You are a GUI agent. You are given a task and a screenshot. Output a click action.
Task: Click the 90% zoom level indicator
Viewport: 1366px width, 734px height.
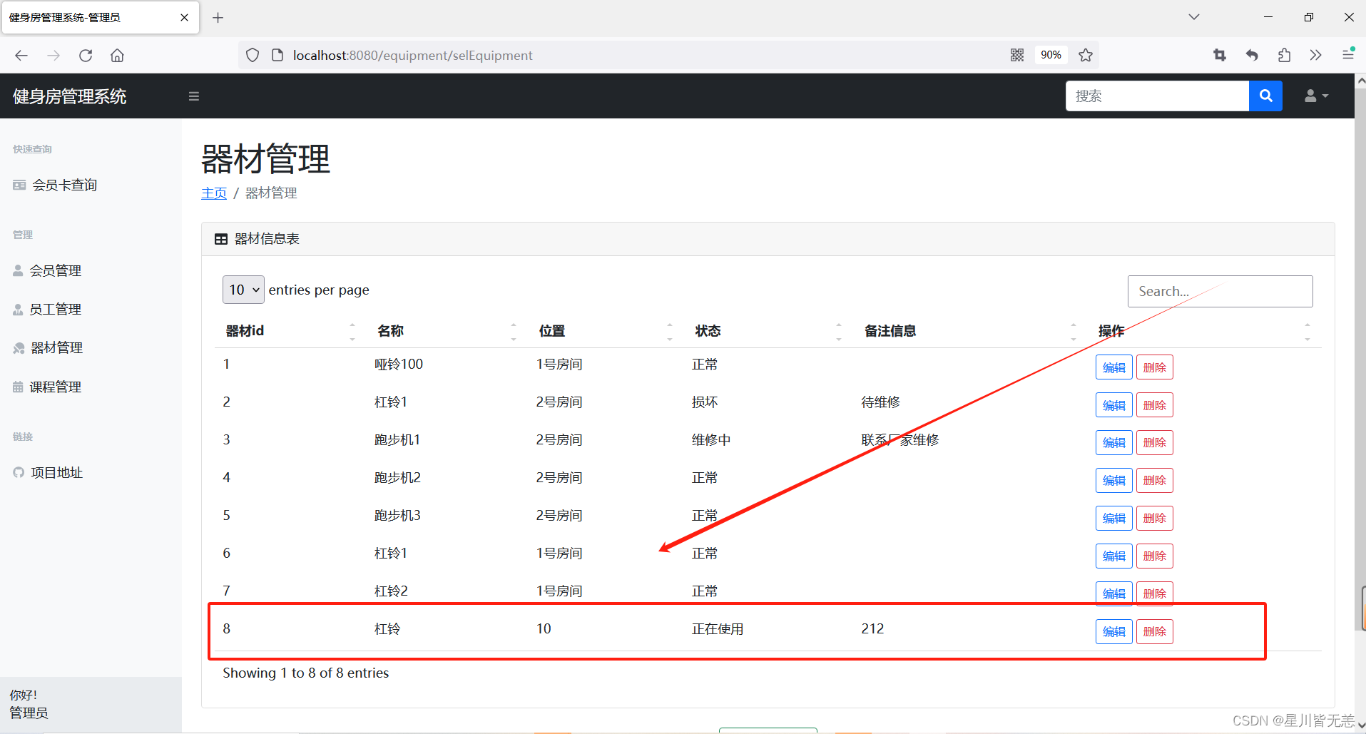coord(1051,55)
